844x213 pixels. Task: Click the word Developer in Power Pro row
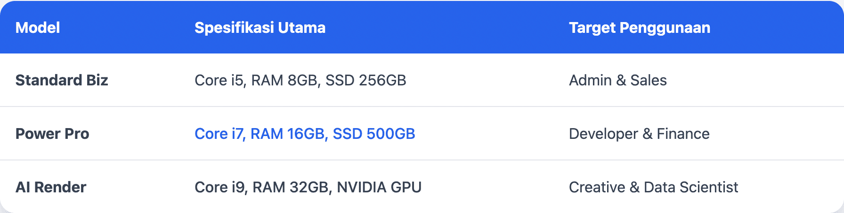tap(603, 134)
